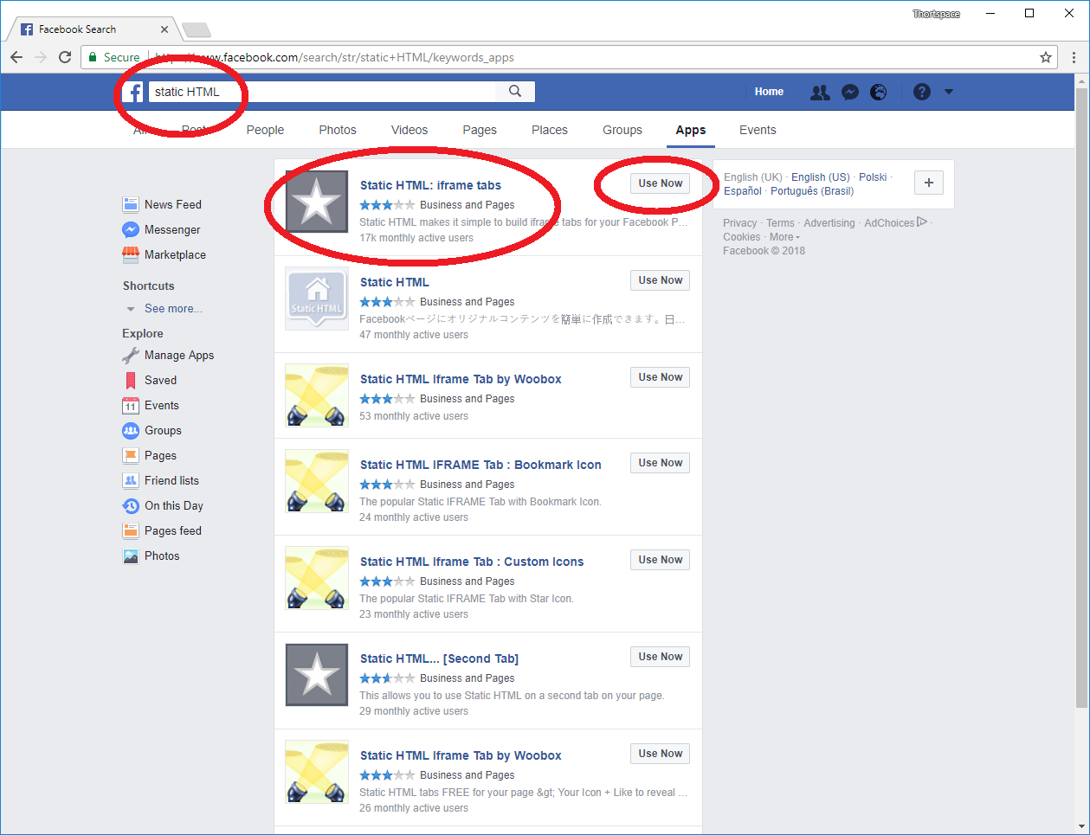Image resolution: width=1090 pixels, height=835 pixels.
Task: Open Advertising footer link
Action: tap(829, 223)
